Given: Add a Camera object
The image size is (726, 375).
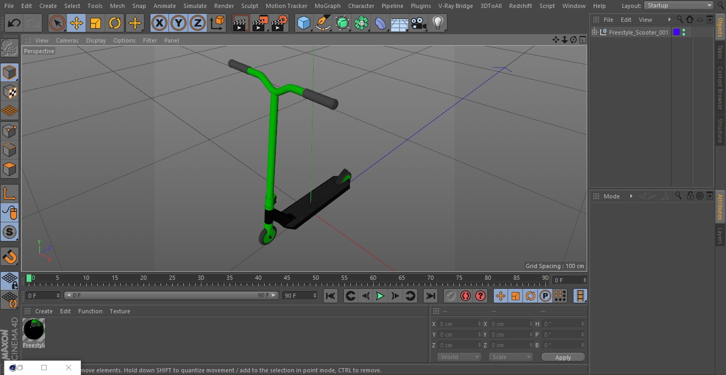Looking at the screenshot, I should coord(419,23).
